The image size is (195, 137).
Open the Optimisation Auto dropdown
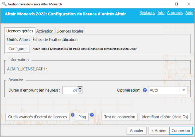pos(168,90)
